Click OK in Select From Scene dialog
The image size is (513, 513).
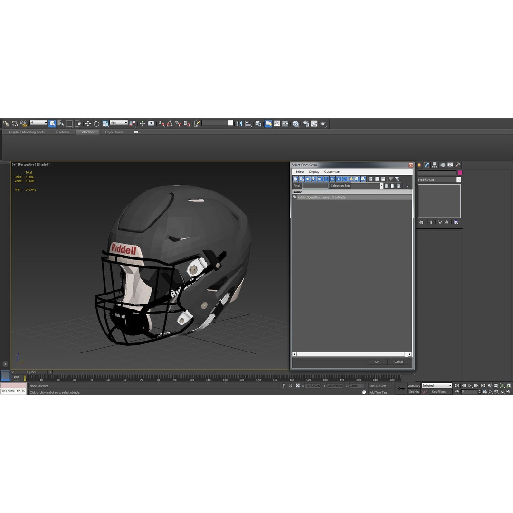pos(377,362)
